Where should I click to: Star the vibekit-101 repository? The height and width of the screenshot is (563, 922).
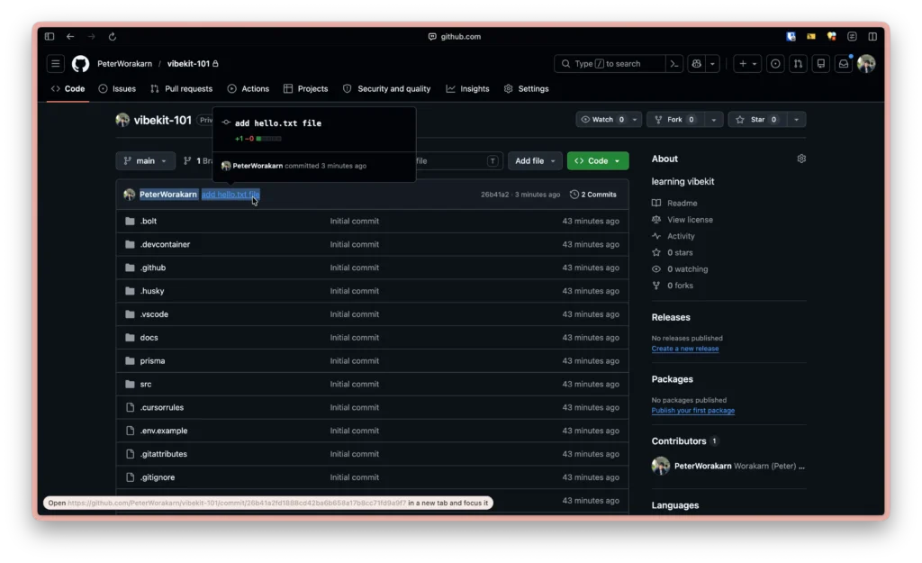pos(757,120)
